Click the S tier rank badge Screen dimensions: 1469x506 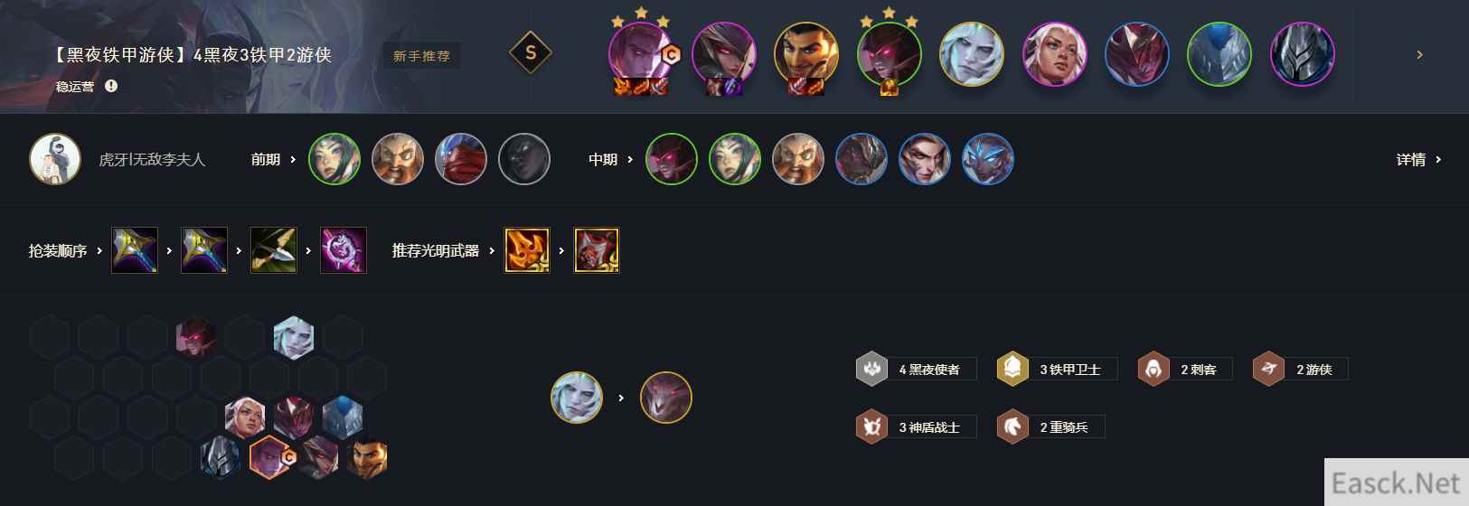[531, 53]
